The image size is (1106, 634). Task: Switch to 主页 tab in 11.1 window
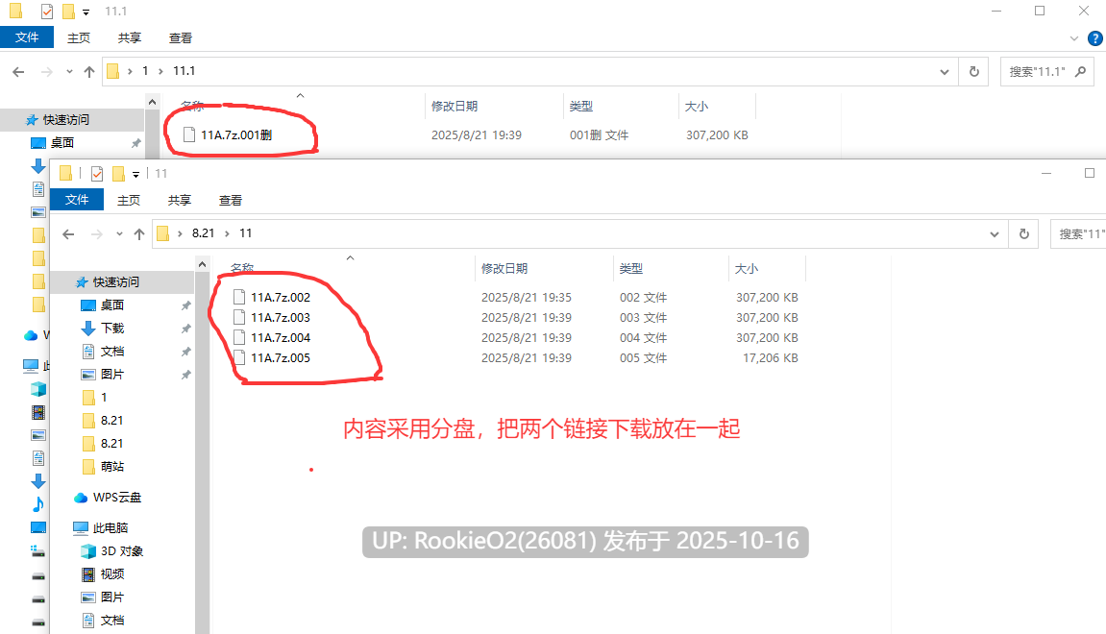click(x=78, y=38)
